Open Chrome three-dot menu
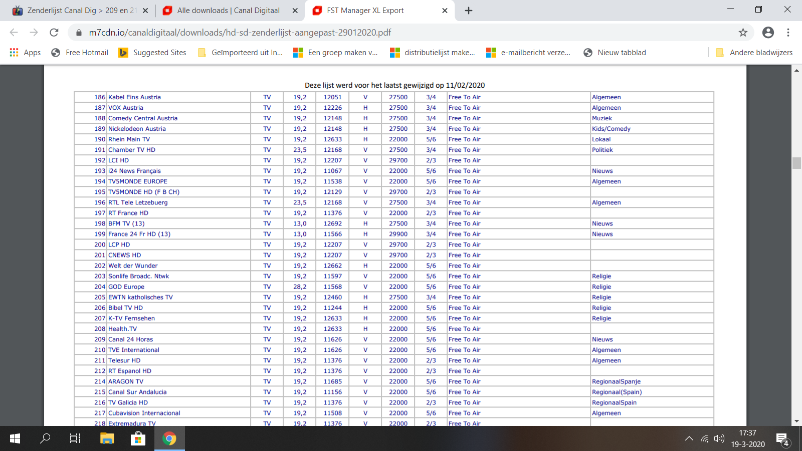This screenshot has width=802, height=451. [x=788, y=33]
